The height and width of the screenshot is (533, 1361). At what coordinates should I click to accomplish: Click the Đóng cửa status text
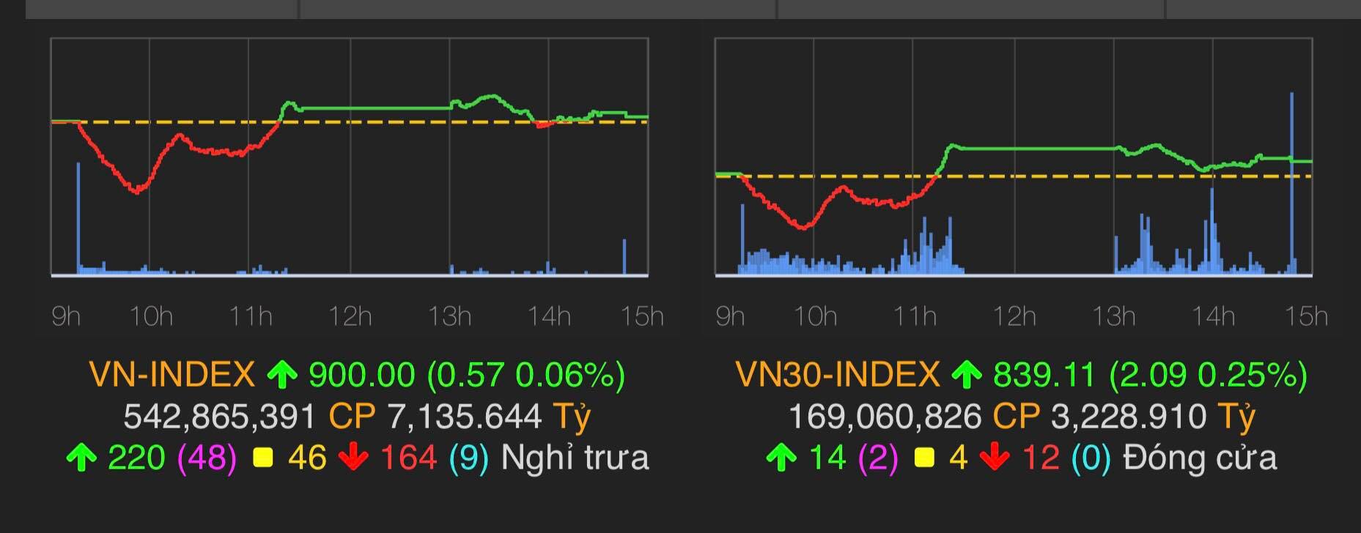1200,458
